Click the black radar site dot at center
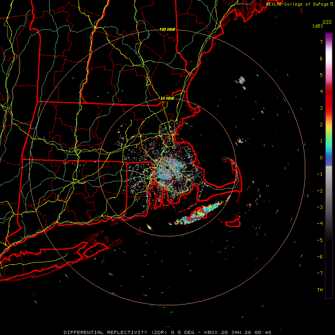The height and width of the screenshot is (335, 335). 167,168
